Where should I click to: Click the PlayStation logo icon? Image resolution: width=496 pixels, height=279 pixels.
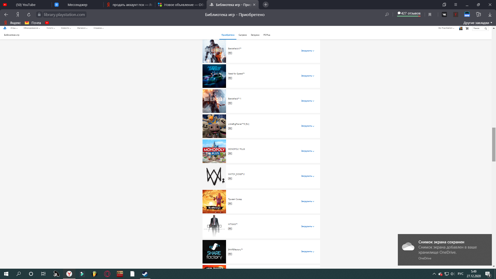[x=5, y=28]
